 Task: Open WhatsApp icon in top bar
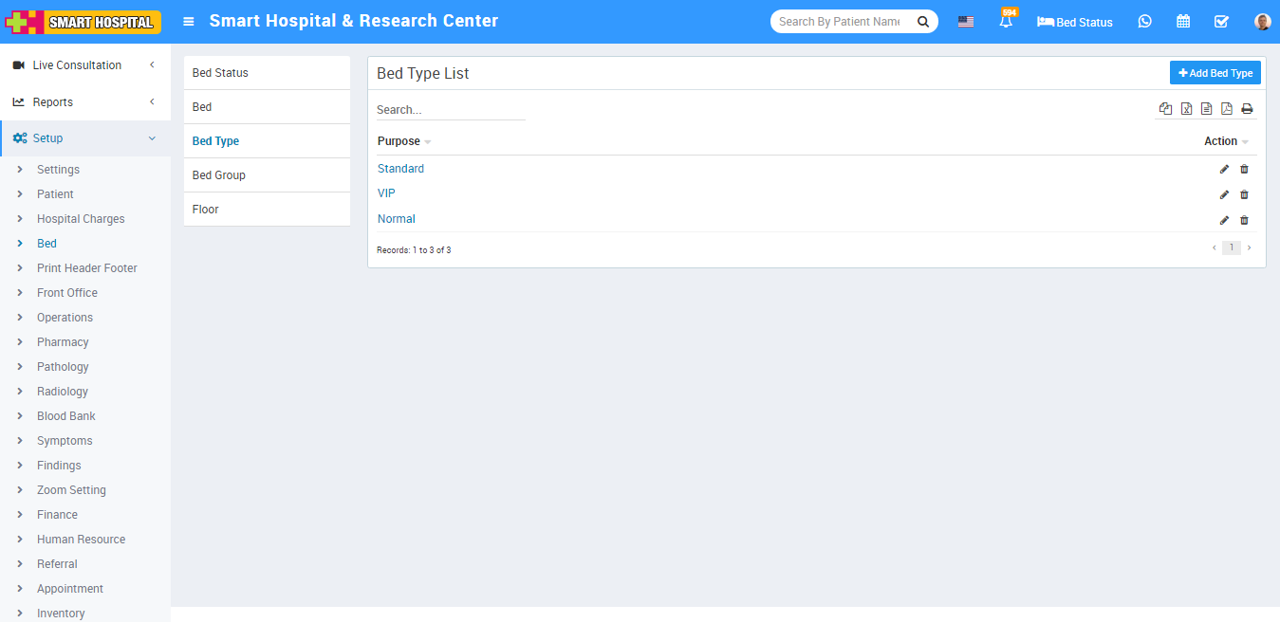pos(1144,22)
